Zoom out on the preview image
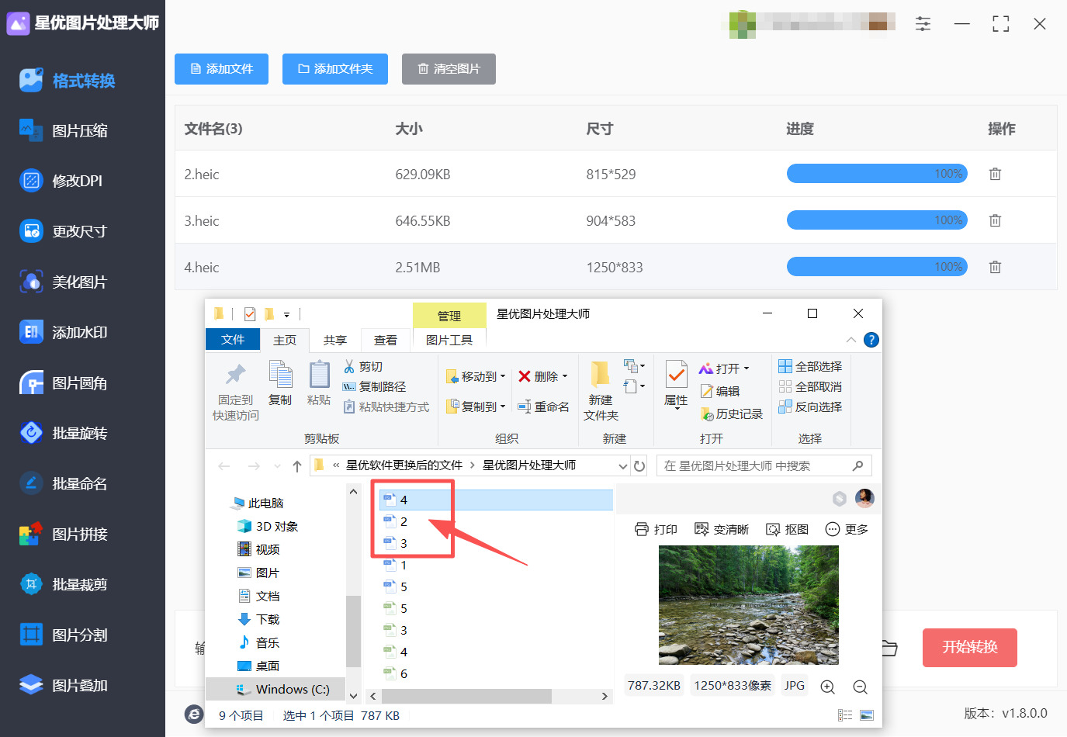 pyautogui.click(x=860, y=687)
